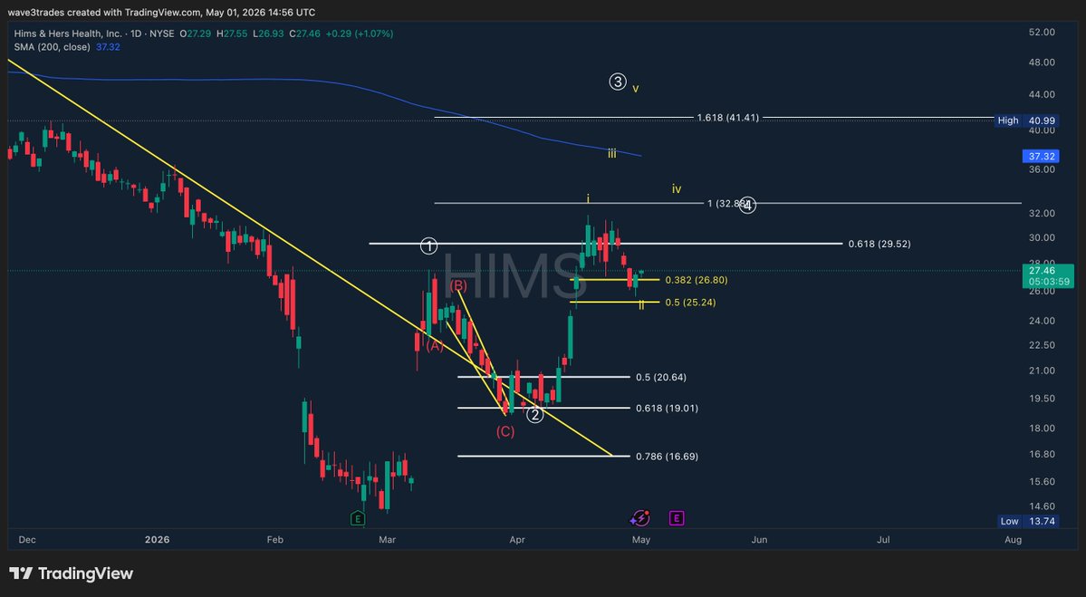
Task: Select the circled wave 1 label
Action: pyautogui.click(x=428, y=246)
